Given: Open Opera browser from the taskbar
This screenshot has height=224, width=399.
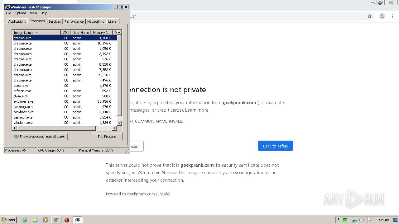Looking at the screenshot, I should tap(67, 220).
